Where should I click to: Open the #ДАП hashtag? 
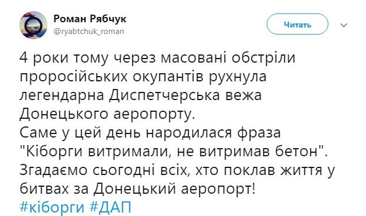[110, 207]
